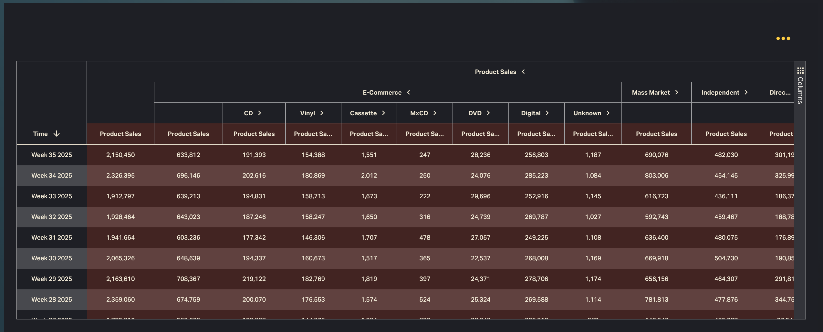Expand the Vinyl column group
823x332 pixels.
(322, 113)
